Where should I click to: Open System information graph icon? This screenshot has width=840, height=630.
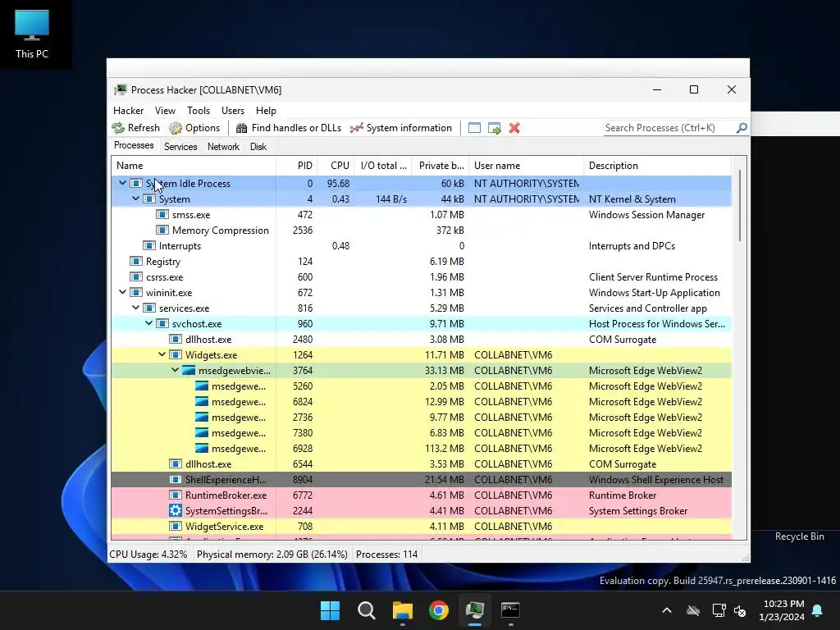[x=356, y=128]
